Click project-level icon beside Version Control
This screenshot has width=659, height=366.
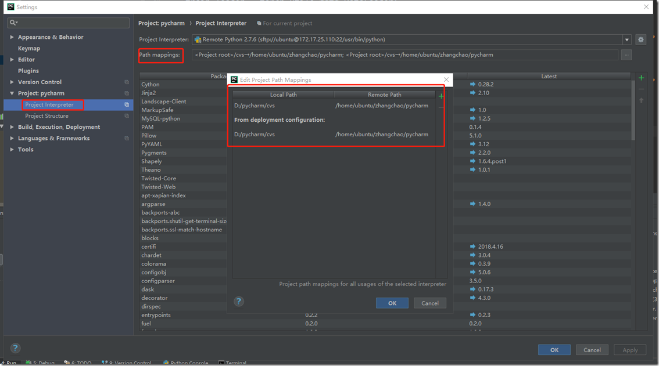click(x=127, y=82)
